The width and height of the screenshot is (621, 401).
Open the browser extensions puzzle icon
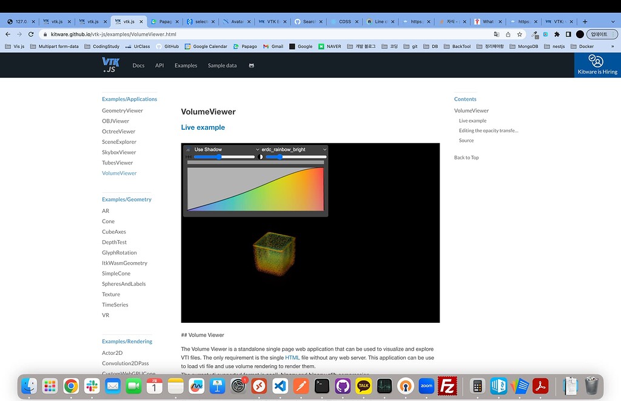pyautogui.click(x=557, y=35)
